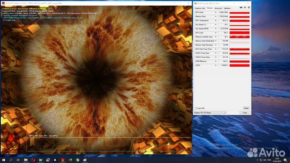Image resolution: width=290 pixels, height=163 pixels.
Task: Switch the ENG input language indicator
Action: [269, 160]
